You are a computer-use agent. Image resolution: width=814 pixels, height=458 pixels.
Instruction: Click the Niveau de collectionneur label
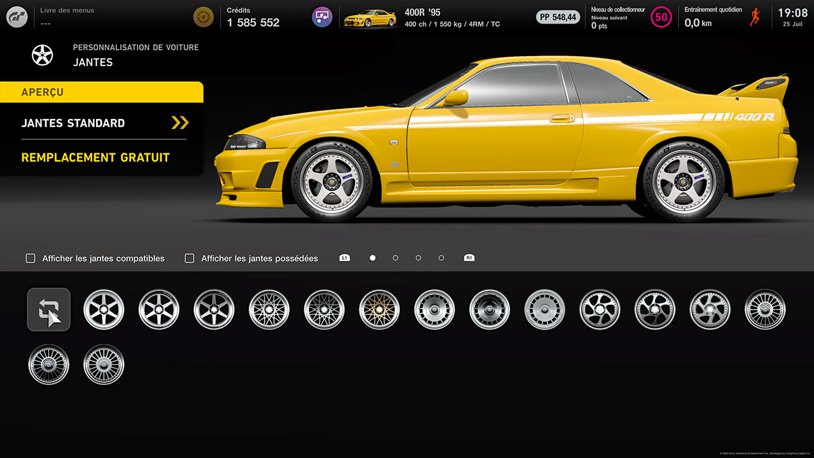coord(617,10)
